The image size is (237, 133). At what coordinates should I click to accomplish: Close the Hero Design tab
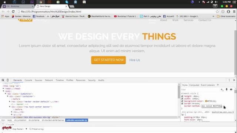[x=66, y=6]
